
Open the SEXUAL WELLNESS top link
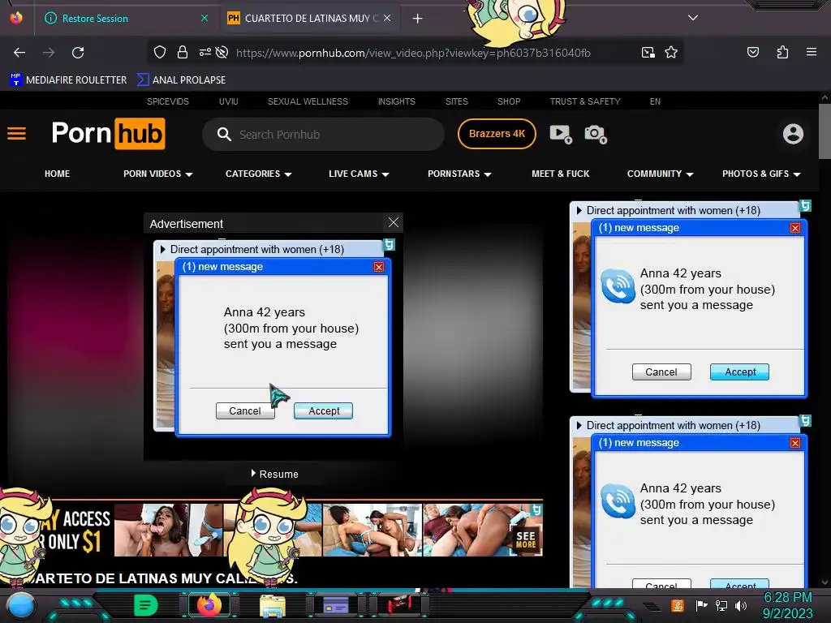point(308,101)
